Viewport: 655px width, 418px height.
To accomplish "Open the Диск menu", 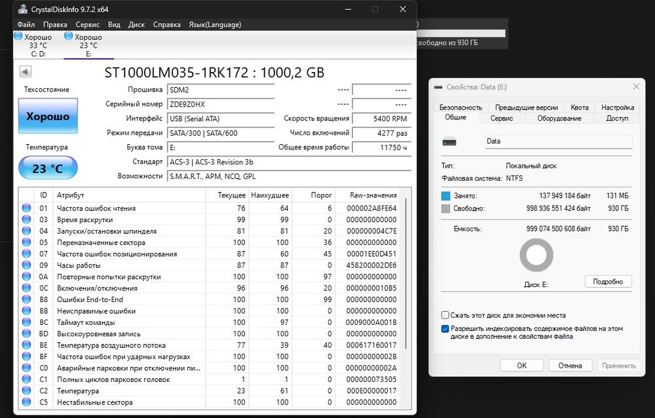I will [x=136, y=25].
